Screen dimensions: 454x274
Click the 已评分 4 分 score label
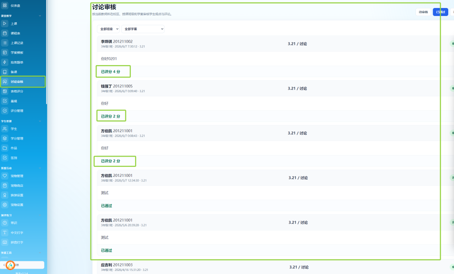(x=110, y=71)
